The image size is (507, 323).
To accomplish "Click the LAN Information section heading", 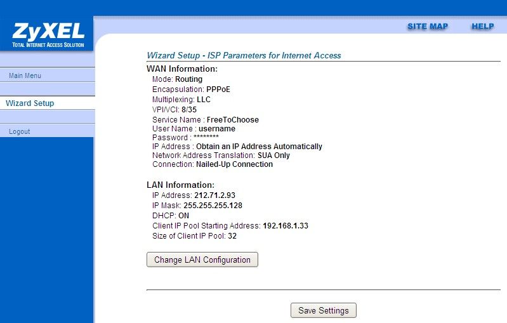I will coord(181,185).
